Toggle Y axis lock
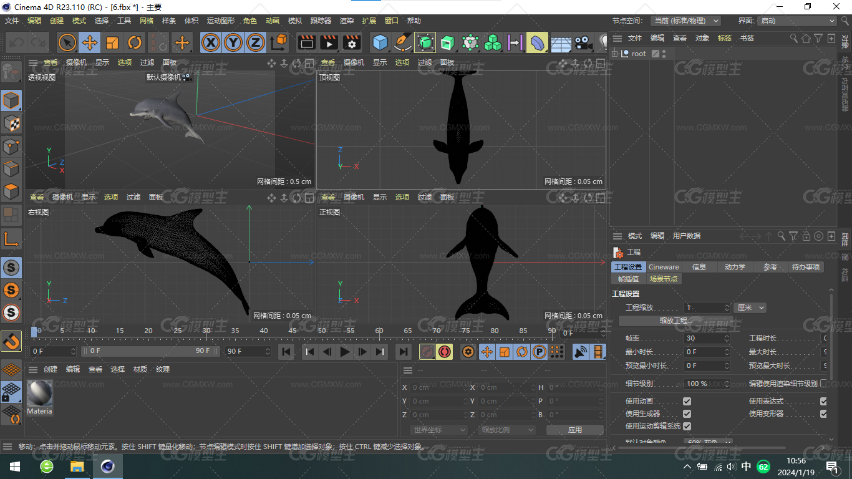 [x=233, y=42]
